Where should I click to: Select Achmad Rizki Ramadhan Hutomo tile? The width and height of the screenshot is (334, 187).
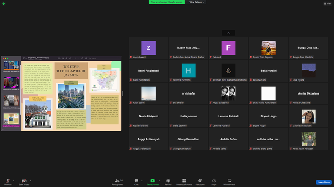coord(229,71)
